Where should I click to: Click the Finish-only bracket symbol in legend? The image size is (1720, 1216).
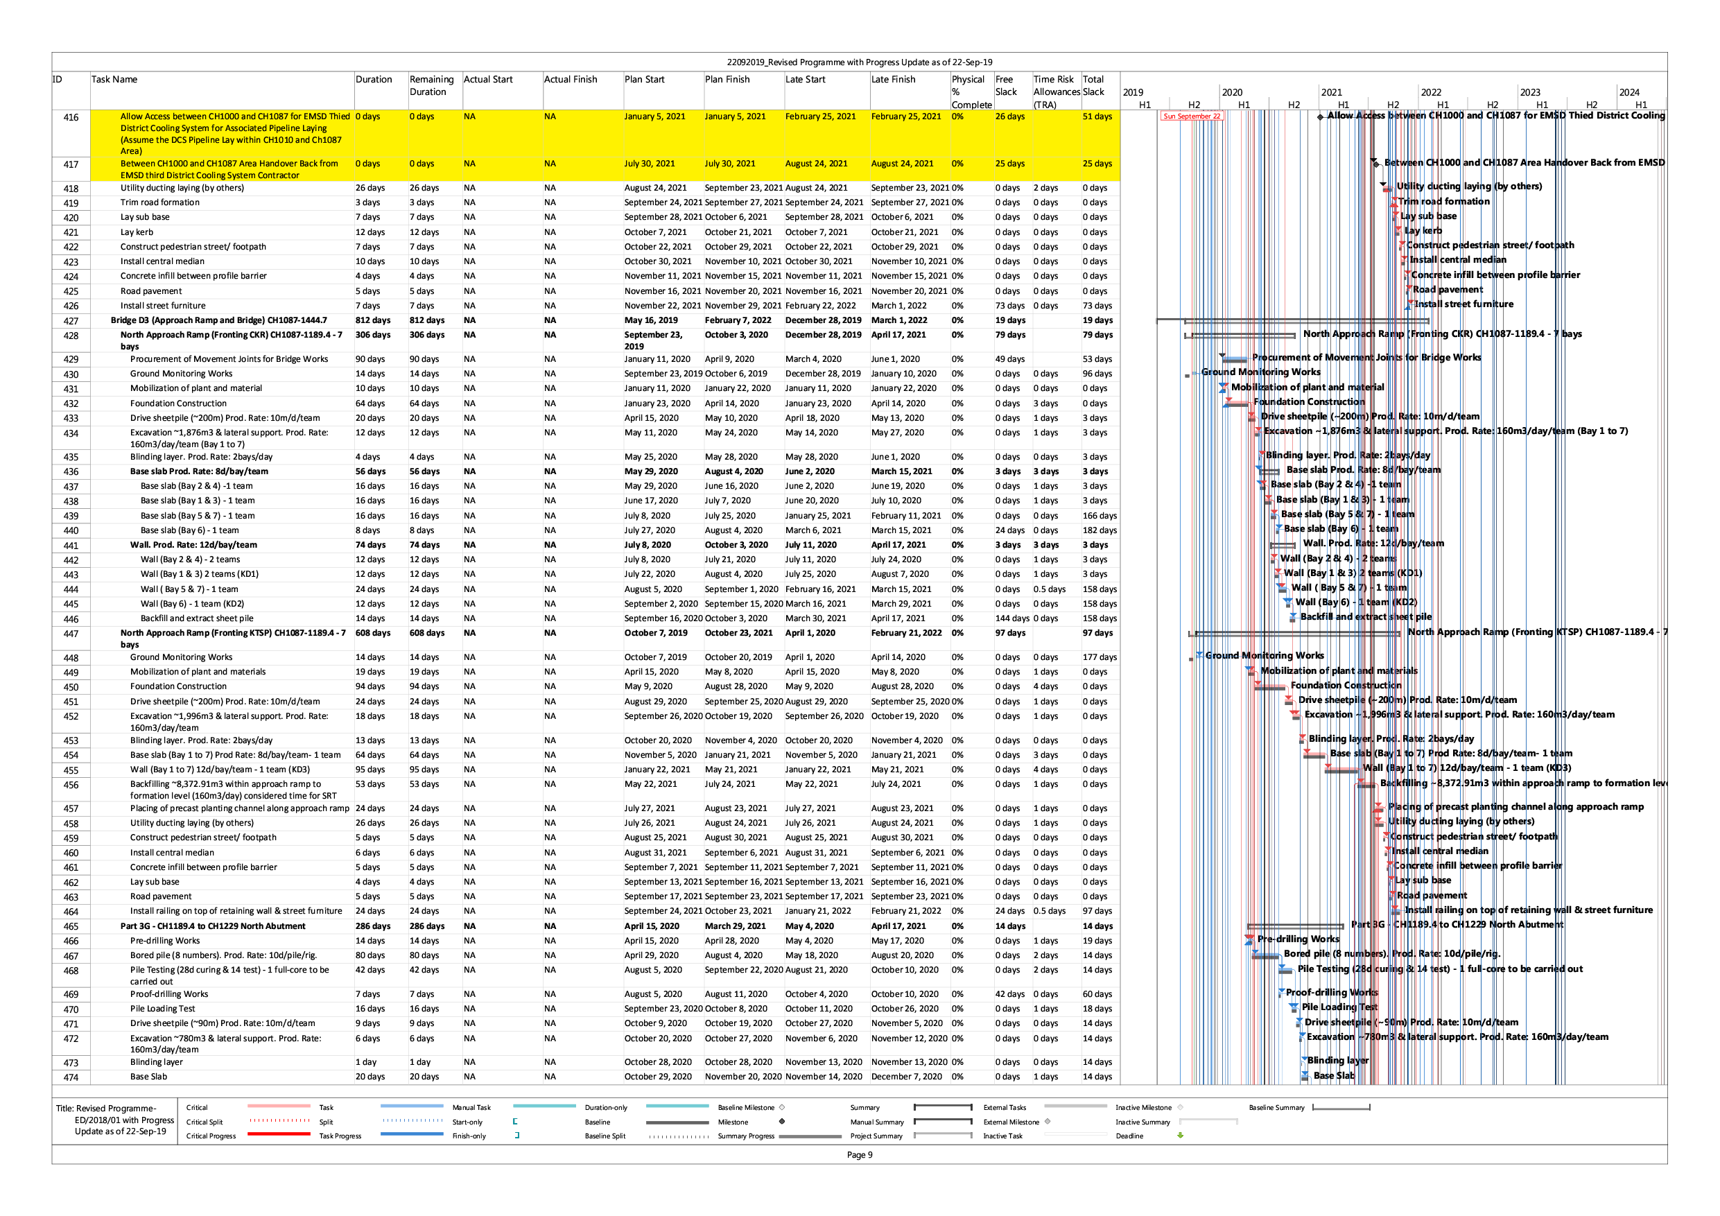(x=517, y=1136)
